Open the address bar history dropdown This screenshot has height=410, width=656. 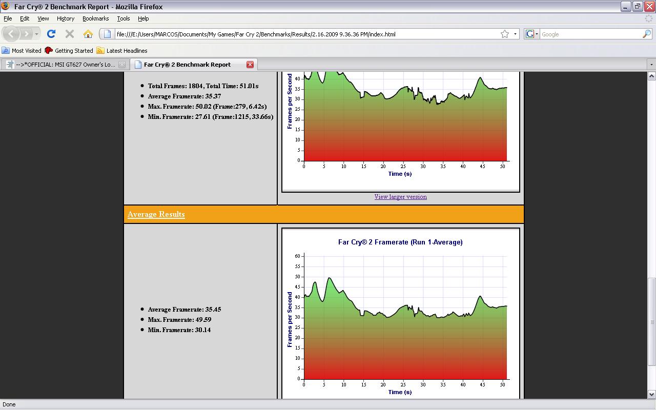click(x=515, y=34)
